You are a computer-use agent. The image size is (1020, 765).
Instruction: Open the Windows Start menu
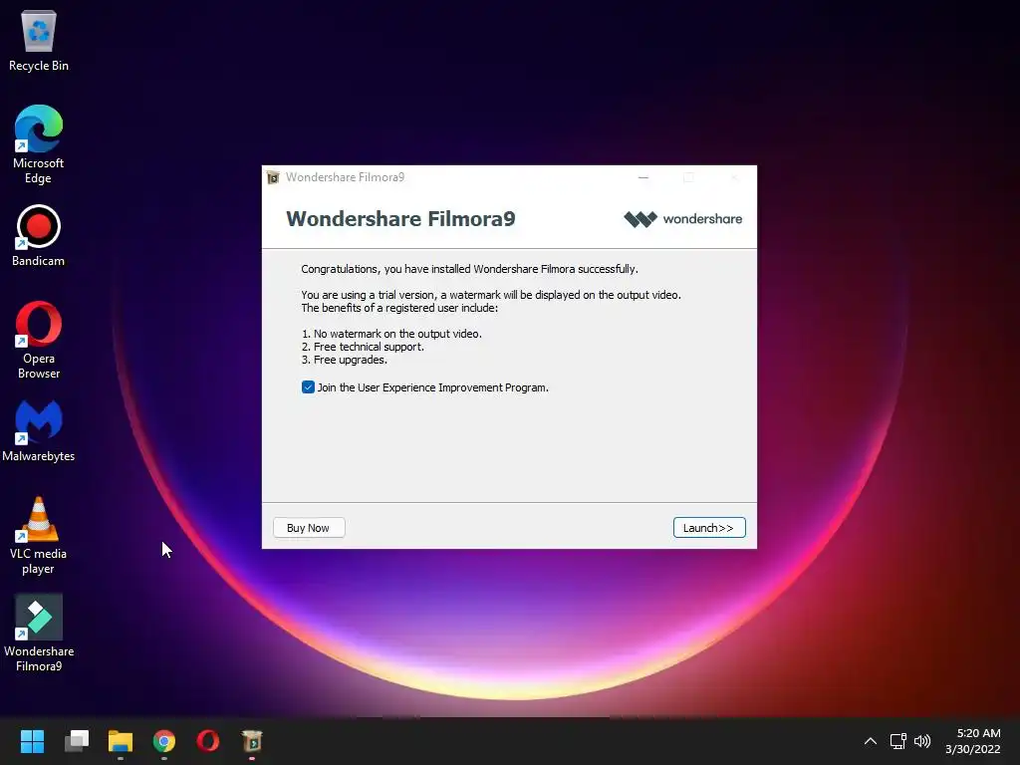click(32, 741)
